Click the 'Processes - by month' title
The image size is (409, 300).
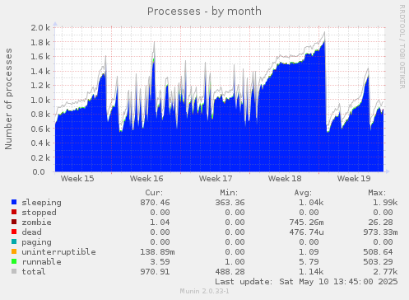(x=204, y=12)
